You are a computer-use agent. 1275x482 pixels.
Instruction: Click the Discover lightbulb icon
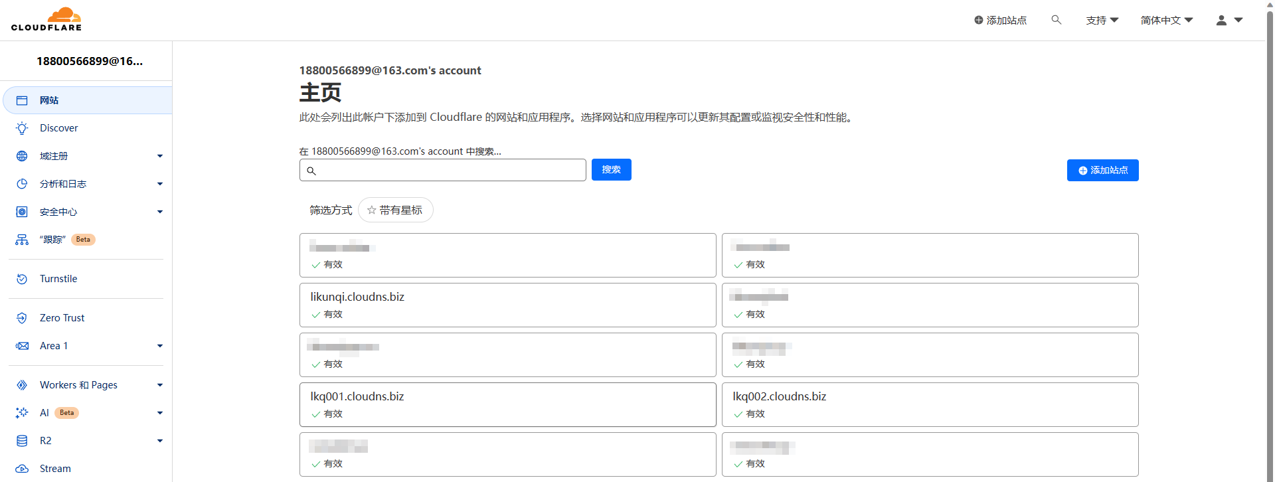click(22, 128)
